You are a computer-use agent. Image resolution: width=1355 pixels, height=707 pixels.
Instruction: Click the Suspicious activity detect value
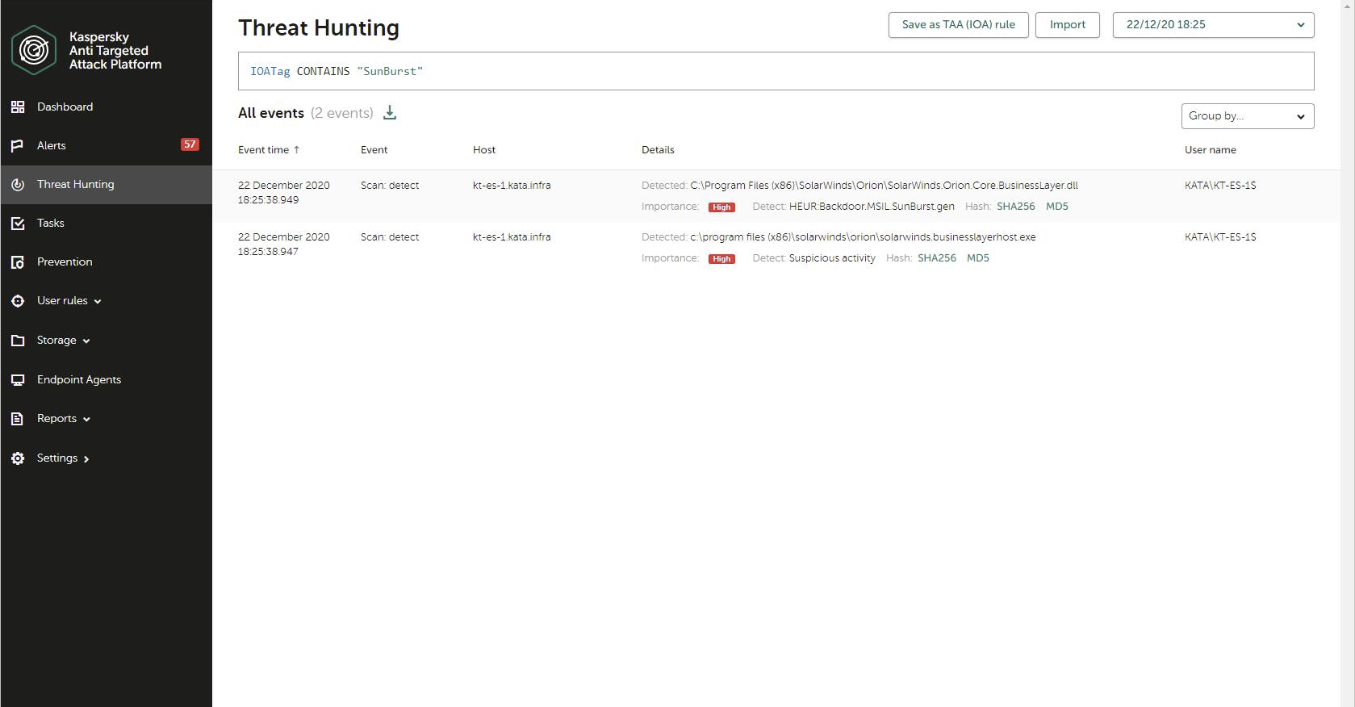coord(832,258)
